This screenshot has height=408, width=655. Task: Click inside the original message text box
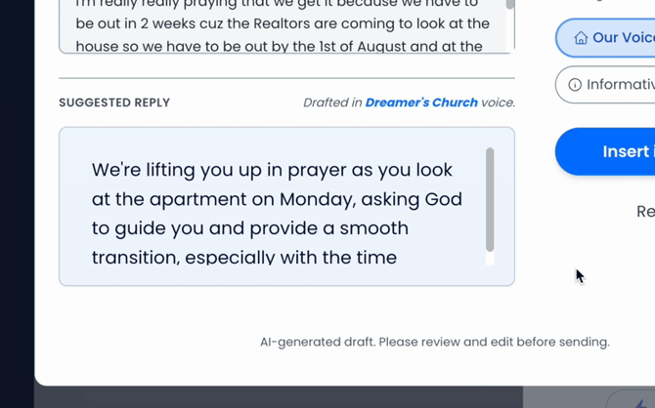[x=286, y=26]
